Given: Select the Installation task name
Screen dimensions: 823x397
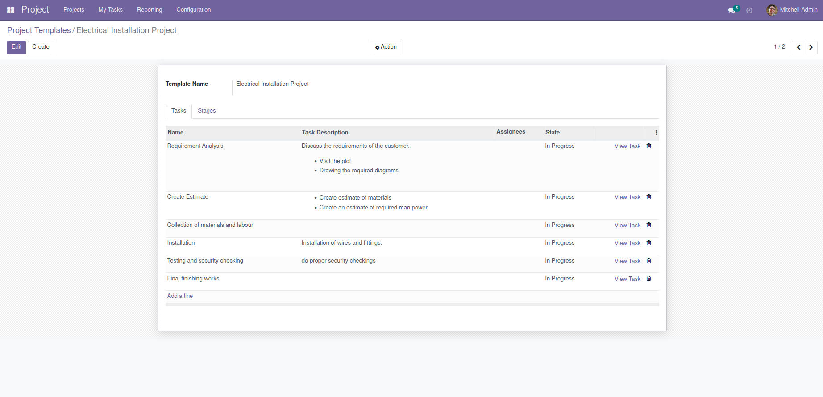Looking at the screenshot, I should click(181, 243).
